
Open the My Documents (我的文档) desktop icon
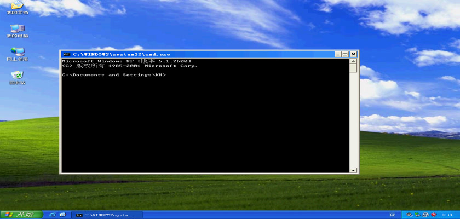(17, 5)
